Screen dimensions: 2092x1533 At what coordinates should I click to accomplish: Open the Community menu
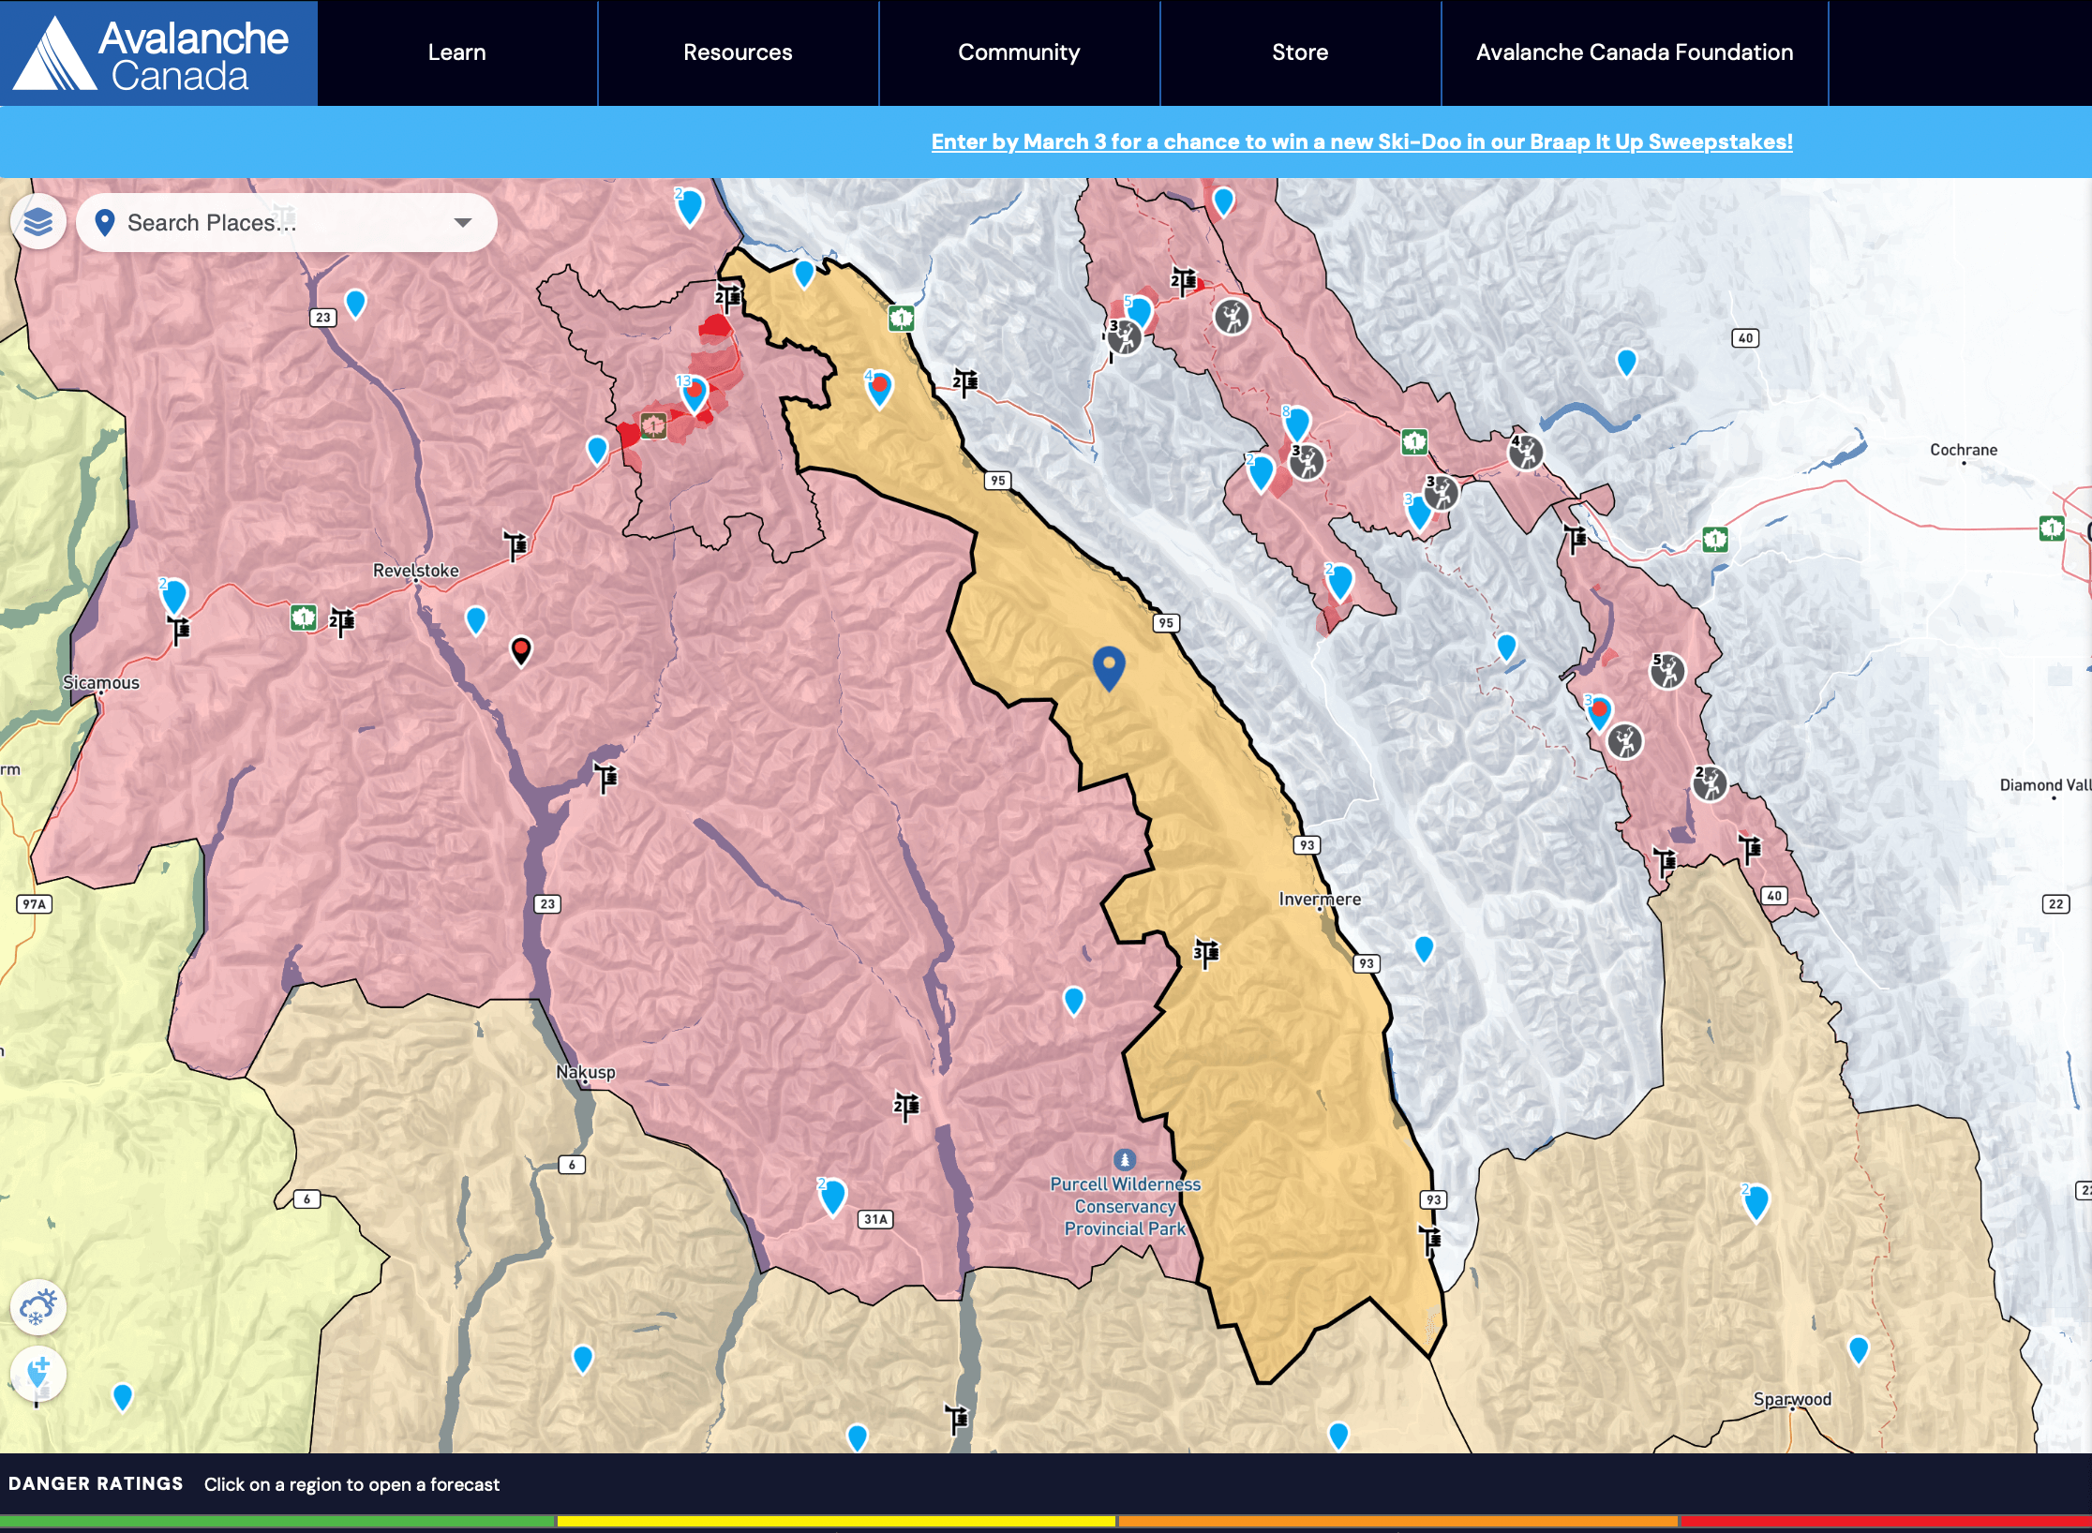[1019, 52]
